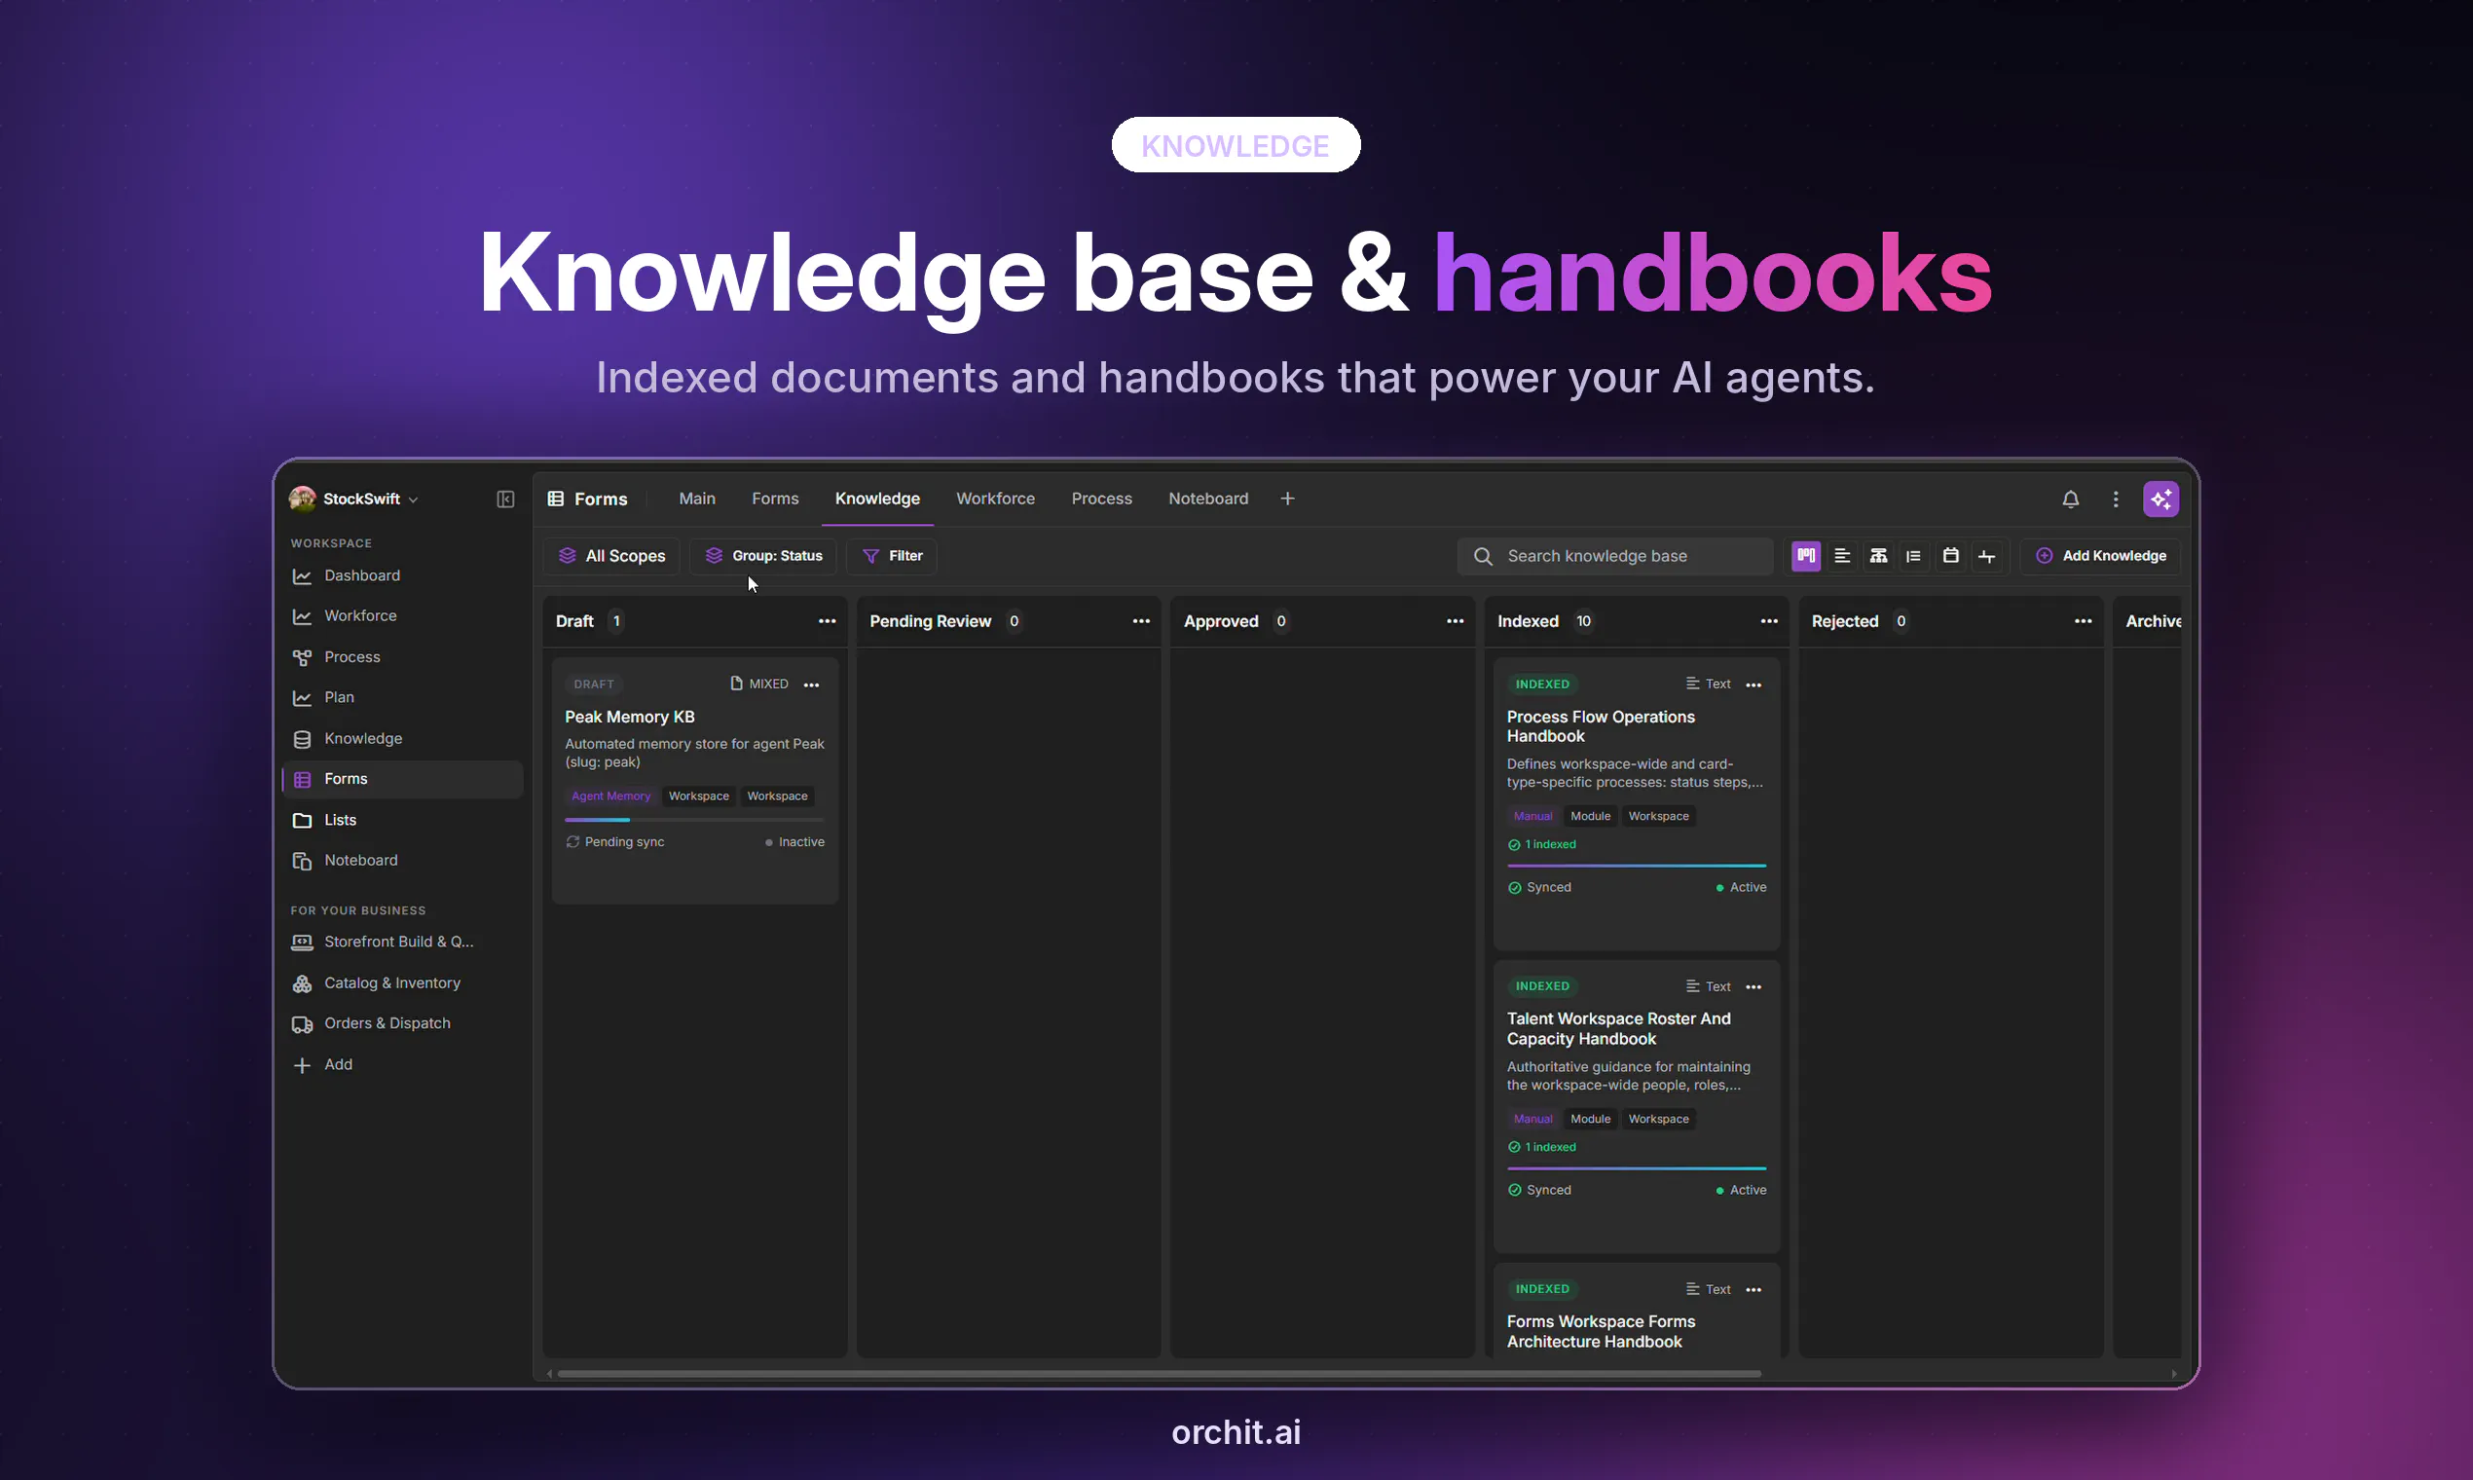Open the Pending Review column options menu
The height and width of the screenshot is (1480, 2473).
pyautogui.click(x=1141, y=621)
